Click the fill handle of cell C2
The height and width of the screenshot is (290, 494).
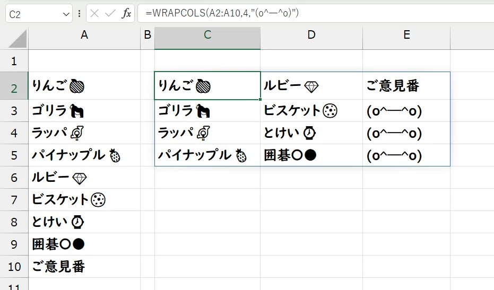(x=260, y=100)
